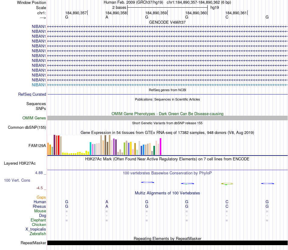Select the RepeatMasker track label
The height and width of the screenshot is (250, 288).
[33, 243]
